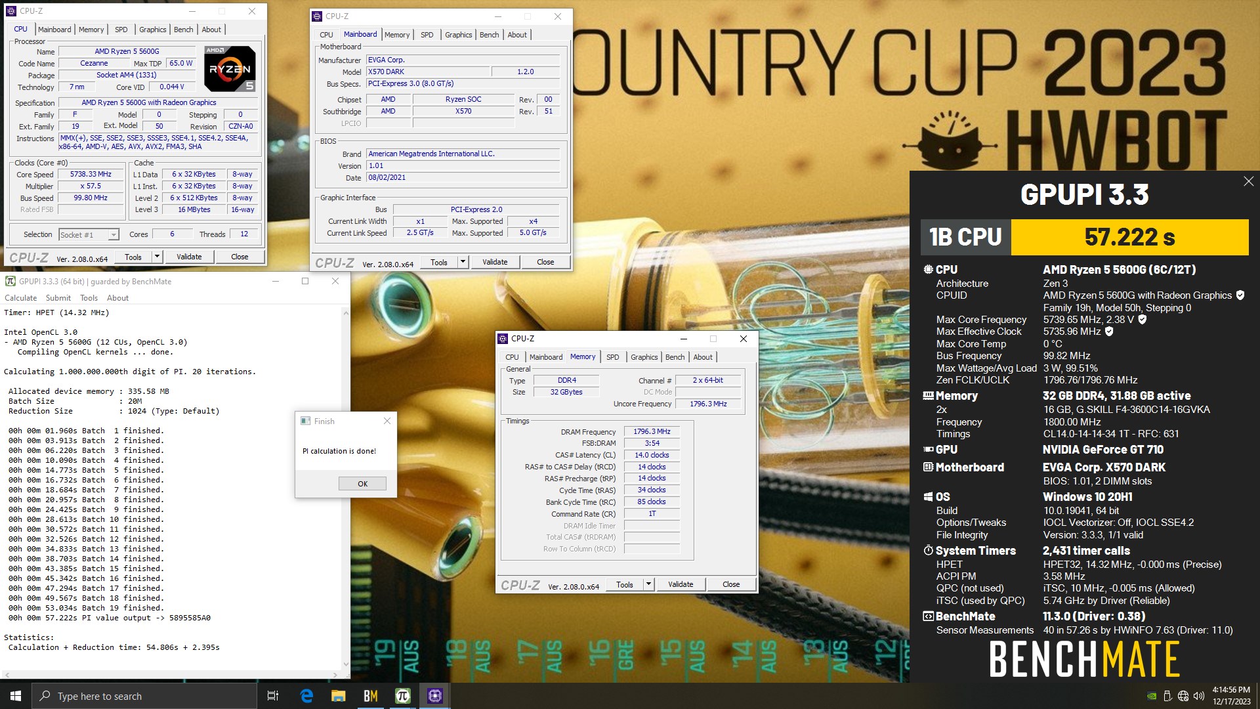Click the Level 3 16 MBytes cache field
Screen dimensions: 1260x709
click(x=194, y=210)
